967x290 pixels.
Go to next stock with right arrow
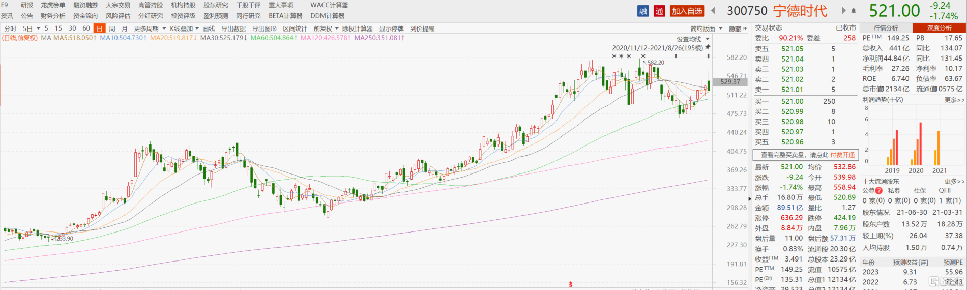click(x=843, y=11)
